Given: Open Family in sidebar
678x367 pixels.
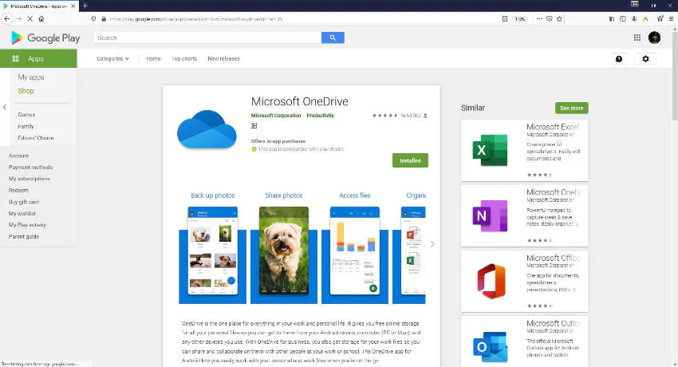Looking at the screenshot, I should pos(26,126).
